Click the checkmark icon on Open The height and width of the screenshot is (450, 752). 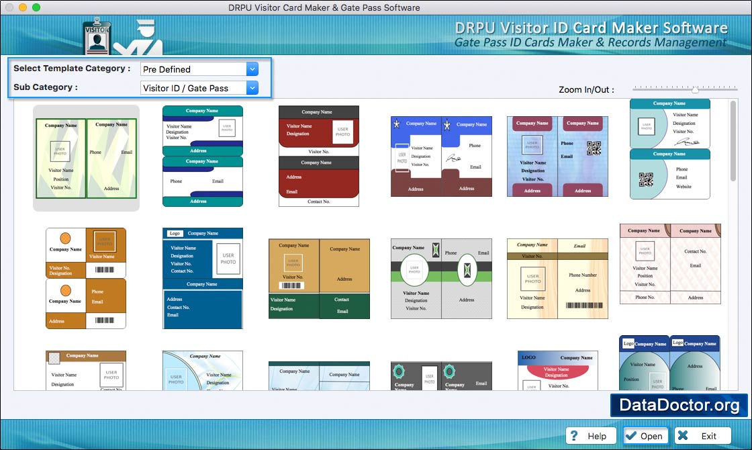pyautogui.click(x=631, y=436)
